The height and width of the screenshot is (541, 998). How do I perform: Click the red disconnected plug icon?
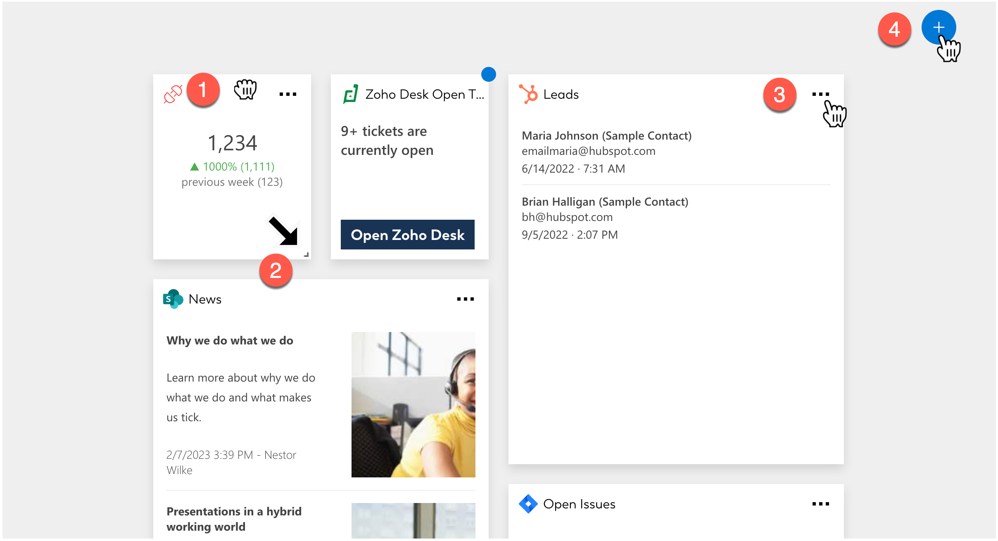pyautogui.click(x=173, y=94)
